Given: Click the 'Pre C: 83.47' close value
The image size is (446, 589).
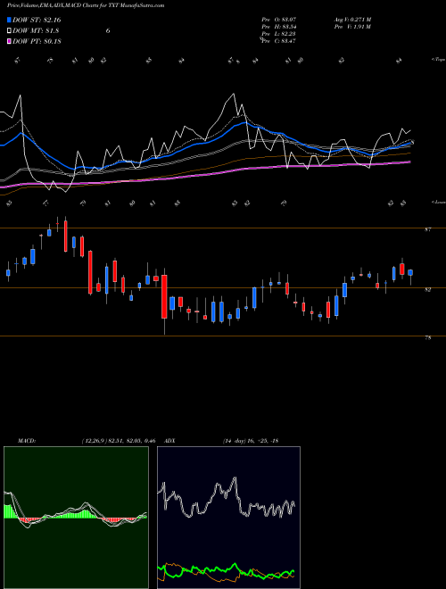Looking at the screenshot, I should click(279, 41).
